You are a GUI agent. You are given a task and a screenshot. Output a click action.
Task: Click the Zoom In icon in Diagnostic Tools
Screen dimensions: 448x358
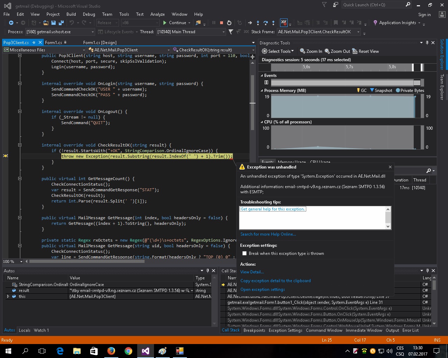click(x=311, y=51)
